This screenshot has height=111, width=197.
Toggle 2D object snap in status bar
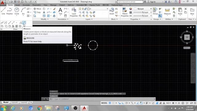point(142,103)
